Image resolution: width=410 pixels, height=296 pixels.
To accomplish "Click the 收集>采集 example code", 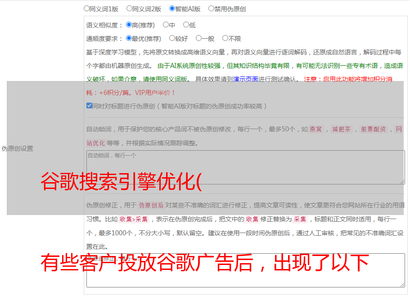I will pyautogui.click(x=134, y=219).
